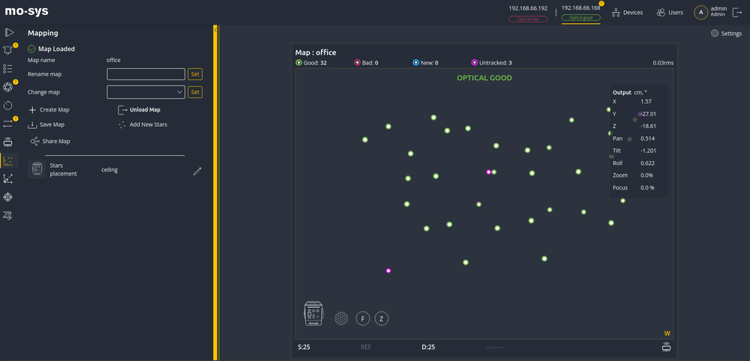Toggle the W indicator in map corner
Image resolution: width=750 pixels, height=361 pixels.
[667, 333]
